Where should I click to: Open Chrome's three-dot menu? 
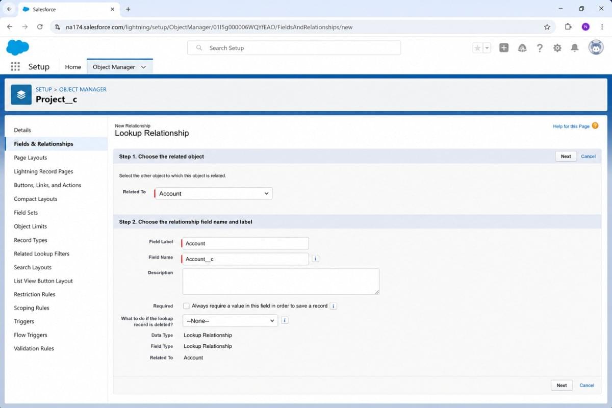(602, 27)
